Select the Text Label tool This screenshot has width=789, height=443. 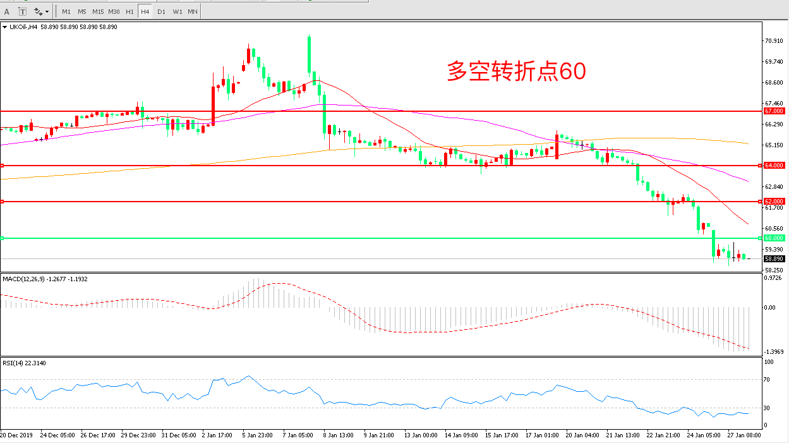(23, 11)
